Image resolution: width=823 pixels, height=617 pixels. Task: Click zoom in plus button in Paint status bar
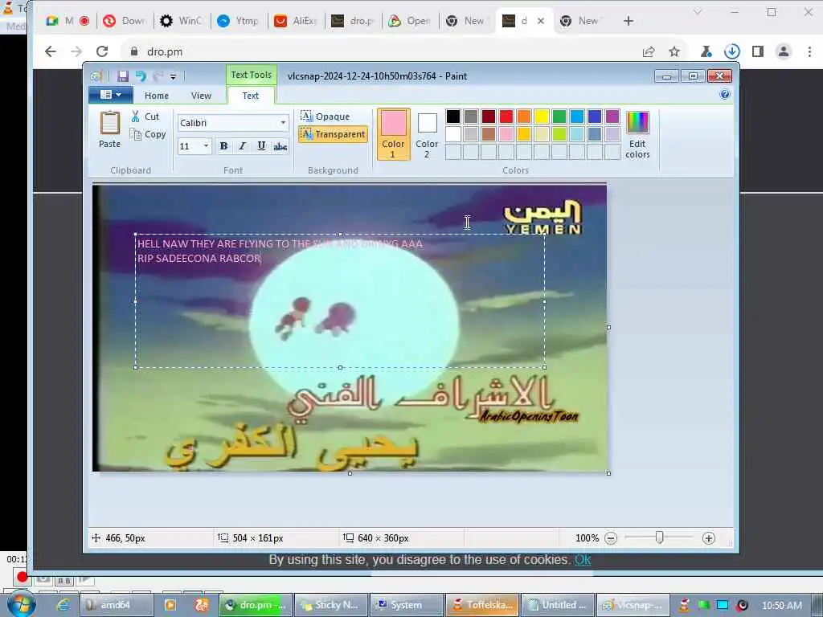click(709, 538)
